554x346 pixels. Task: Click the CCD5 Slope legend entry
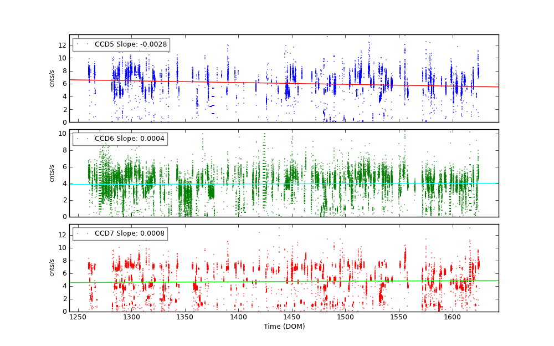point(130,44)
